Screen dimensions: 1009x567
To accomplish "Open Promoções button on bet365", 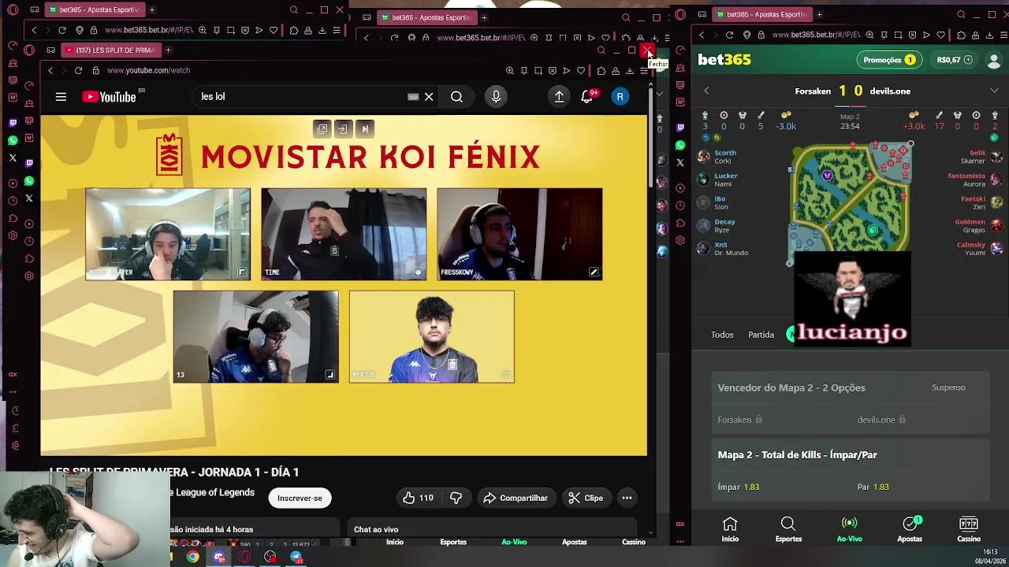I will coord(889,60).
